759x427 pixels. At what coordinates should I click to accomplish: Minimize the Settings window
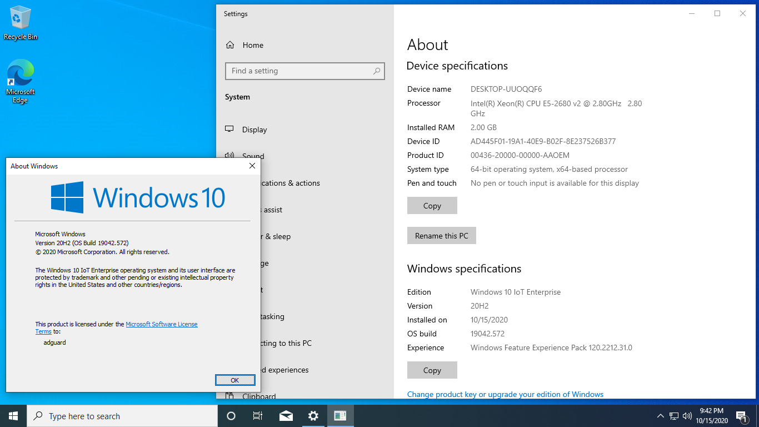tap(692, 14)
